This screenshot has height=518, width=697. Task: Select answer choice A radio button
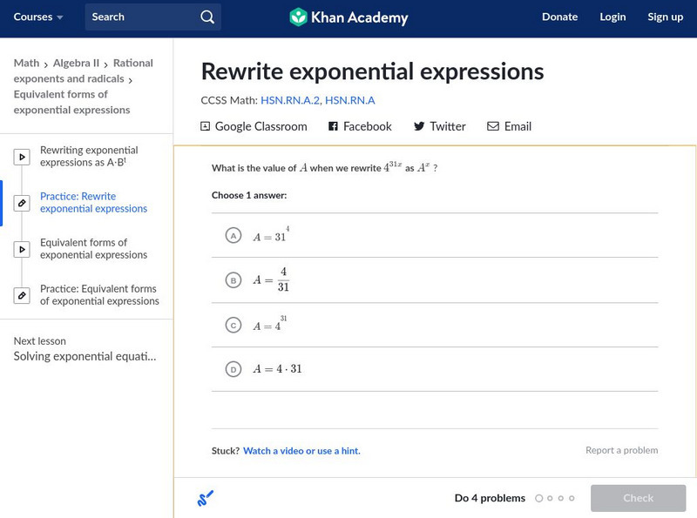[233, 235]
